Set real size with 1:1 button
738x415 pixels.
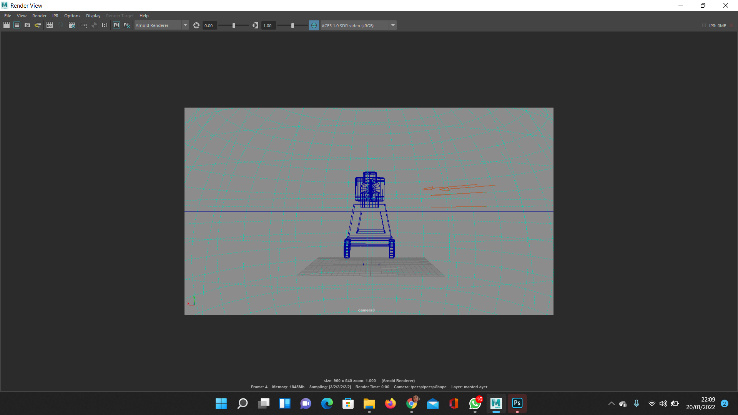click(105, 25)
